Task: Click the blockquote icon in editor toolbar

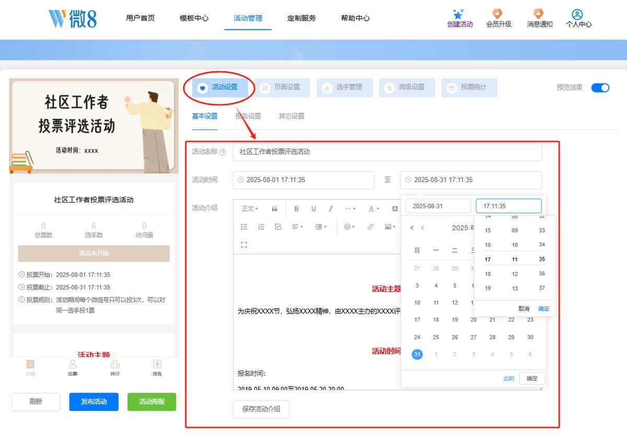Action: [x=275, y=209]
